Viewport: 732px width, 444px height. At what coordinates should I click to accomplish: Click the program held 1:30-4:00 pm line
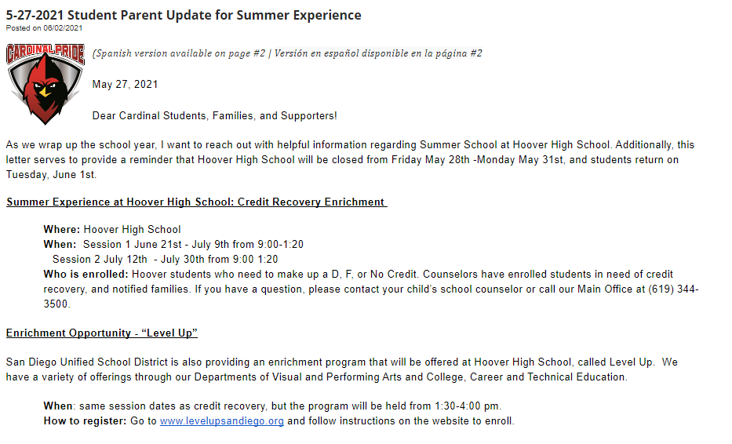coord(392,406)
